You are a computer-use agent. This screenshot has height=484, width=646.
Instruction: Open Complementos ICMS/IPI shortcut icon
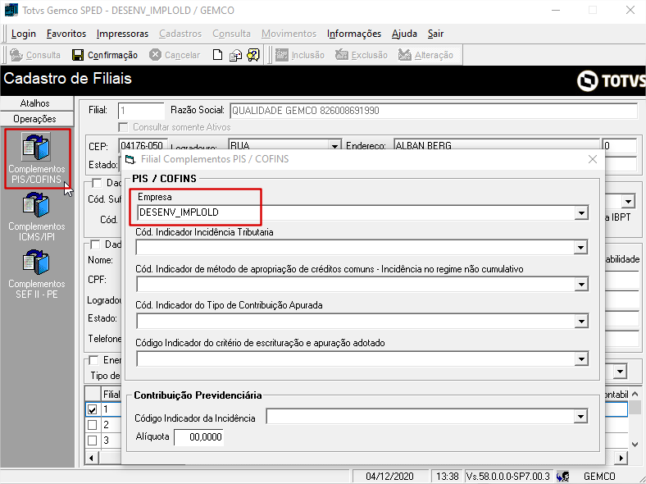tap(36, 204)
